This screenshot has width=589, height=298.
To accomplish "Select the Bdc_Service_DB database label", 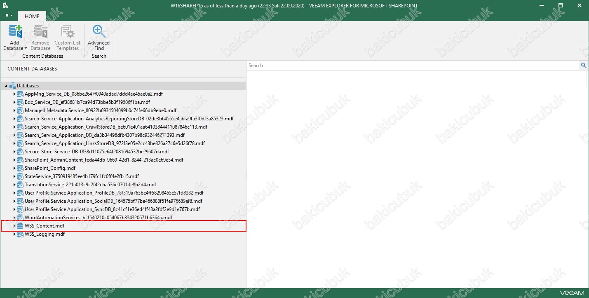I will click(x=87, y=102).
